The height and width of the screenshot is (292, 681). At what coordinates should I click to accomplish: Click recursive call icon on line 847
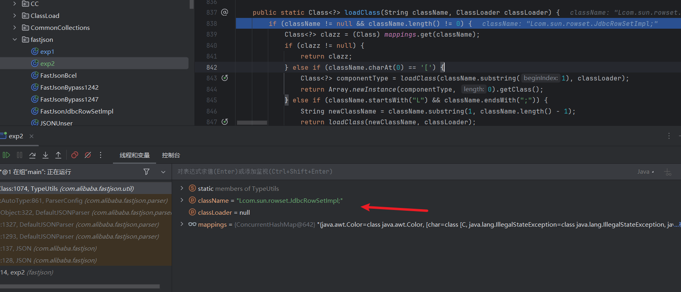click(225, 122)
